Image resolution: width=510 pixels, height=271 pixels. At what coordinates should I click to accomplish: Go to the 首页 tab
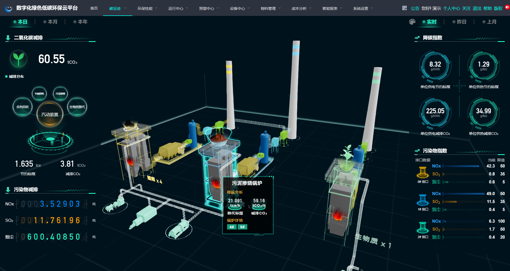point(94,8)
